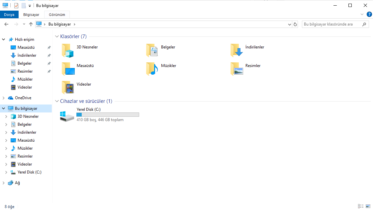Click the Properties quick access toolbar icon
This screenshot has height=210, width=373.
pyautogui.click(x=16, y=5)
